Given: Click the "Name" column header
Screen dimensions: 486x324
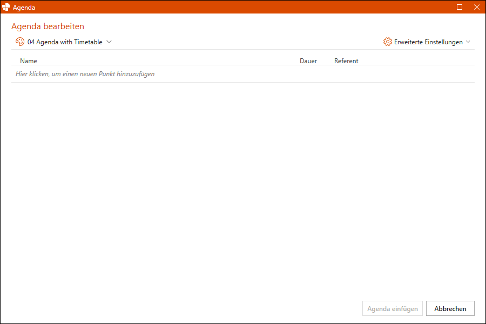Looking at the screenshot, I should point(29,61).
